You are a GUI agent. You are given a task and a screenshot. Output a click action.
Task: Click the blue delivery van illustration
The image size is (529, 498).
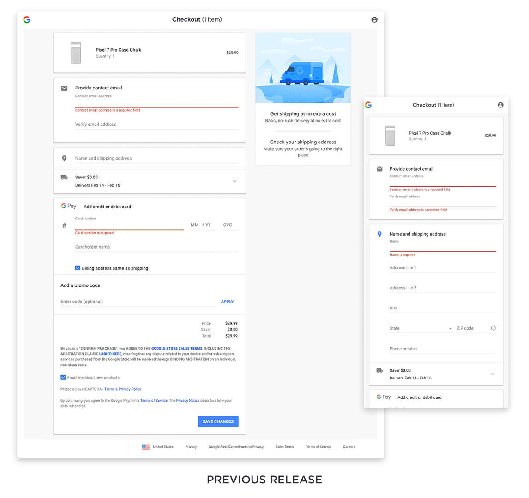click(302, 73)
